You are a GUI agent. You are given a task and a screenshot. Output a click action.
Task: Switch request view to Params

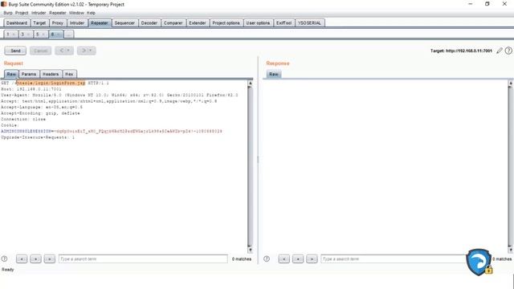coord(29,74)
